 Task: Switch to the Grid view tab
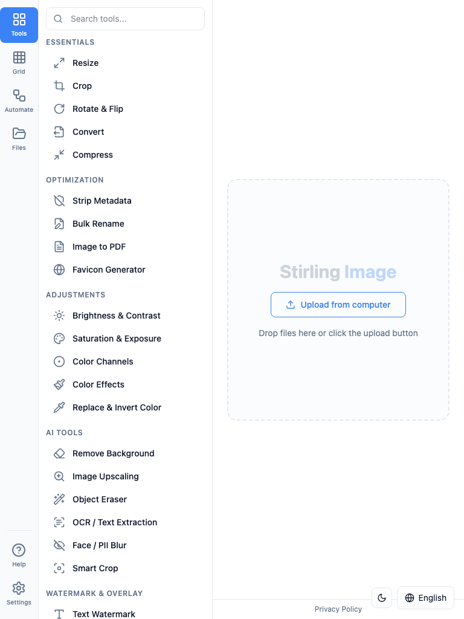coord(19,63)
